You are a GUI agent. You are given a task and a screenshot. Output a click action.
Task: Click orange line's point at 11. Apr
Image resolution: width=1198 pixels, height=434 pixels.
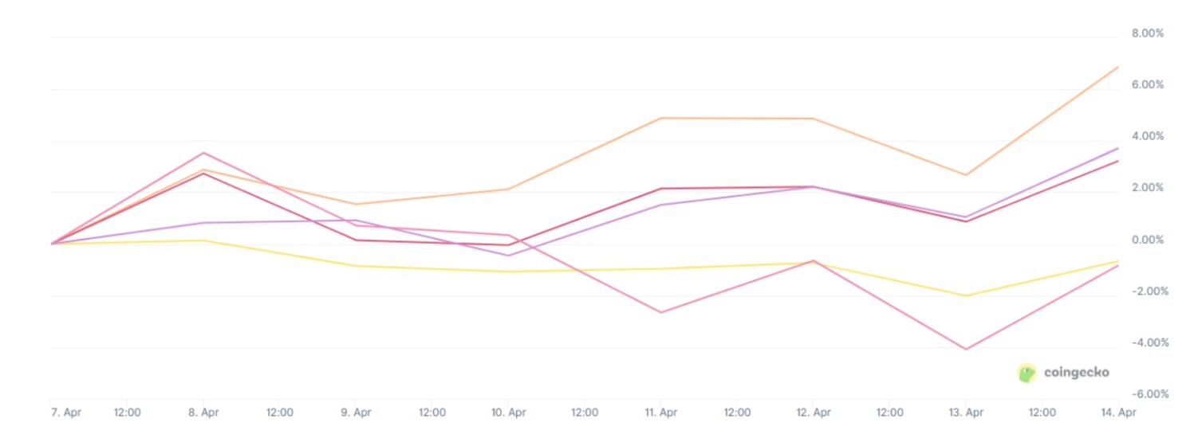661,118
